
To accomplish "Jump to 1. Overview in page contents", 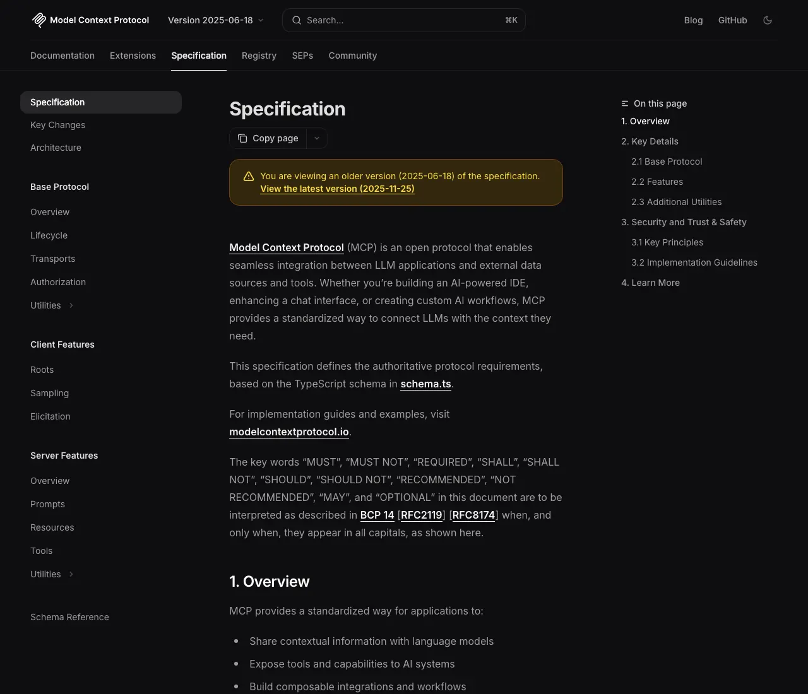I will tap(645, 121).
